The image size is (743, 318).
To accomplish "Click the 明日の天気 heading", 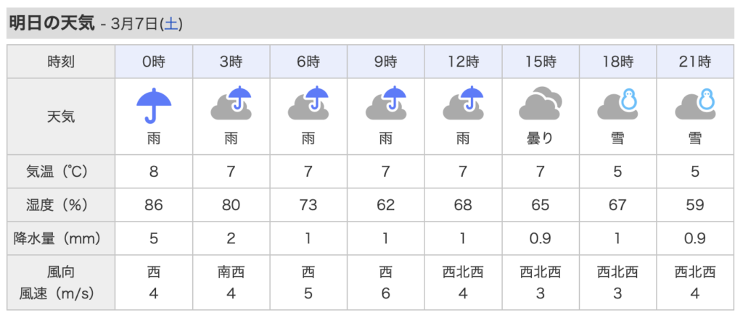I will click(52, 23).
